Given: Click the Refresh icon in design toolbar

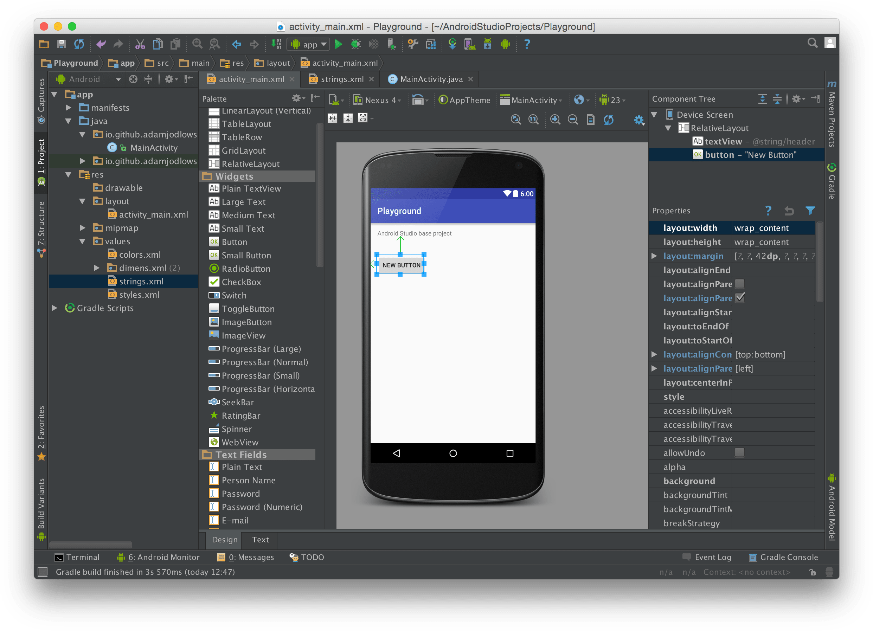Looking at the screenshot, I should coord(609,120).
